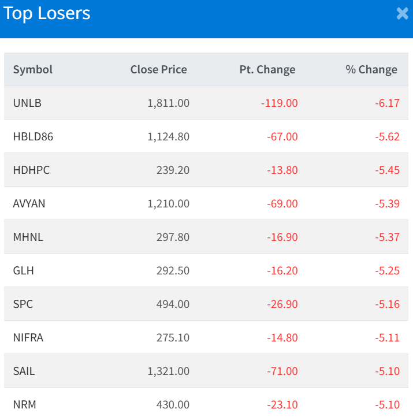Sort by % Change column header
Viewport: 413px width, 420px height.
click(371, 70)
